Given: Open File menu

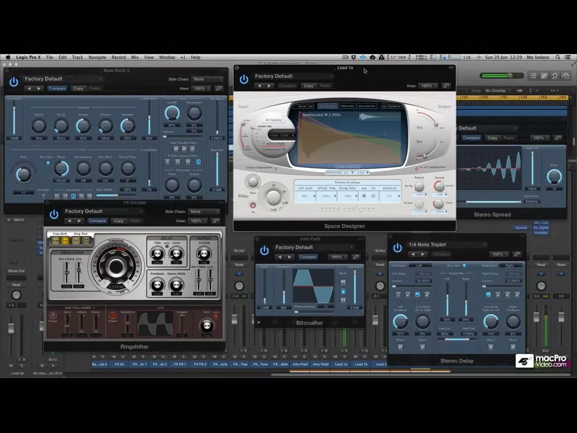Looking at the screenshot, I should pos(50,57).
